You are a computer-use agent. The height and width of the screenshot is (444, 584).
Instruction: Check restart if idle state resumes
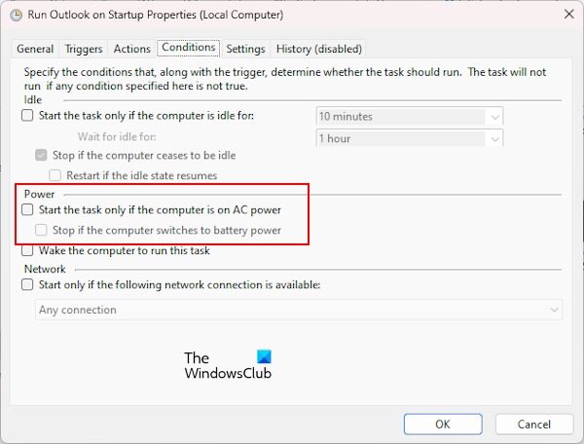point(55,175)
